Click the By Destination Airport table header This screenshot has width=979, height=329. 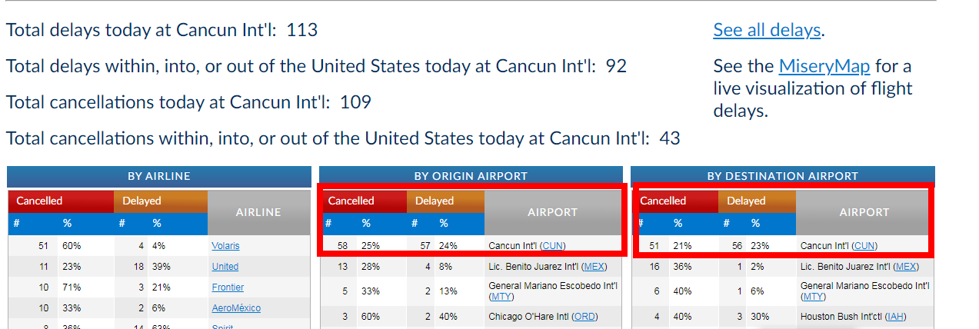click(782, 176)
